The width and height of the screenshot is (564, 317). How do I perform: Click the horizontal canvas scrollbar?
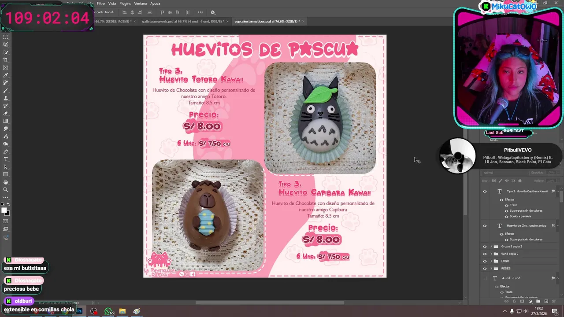(x=270, y=302)
